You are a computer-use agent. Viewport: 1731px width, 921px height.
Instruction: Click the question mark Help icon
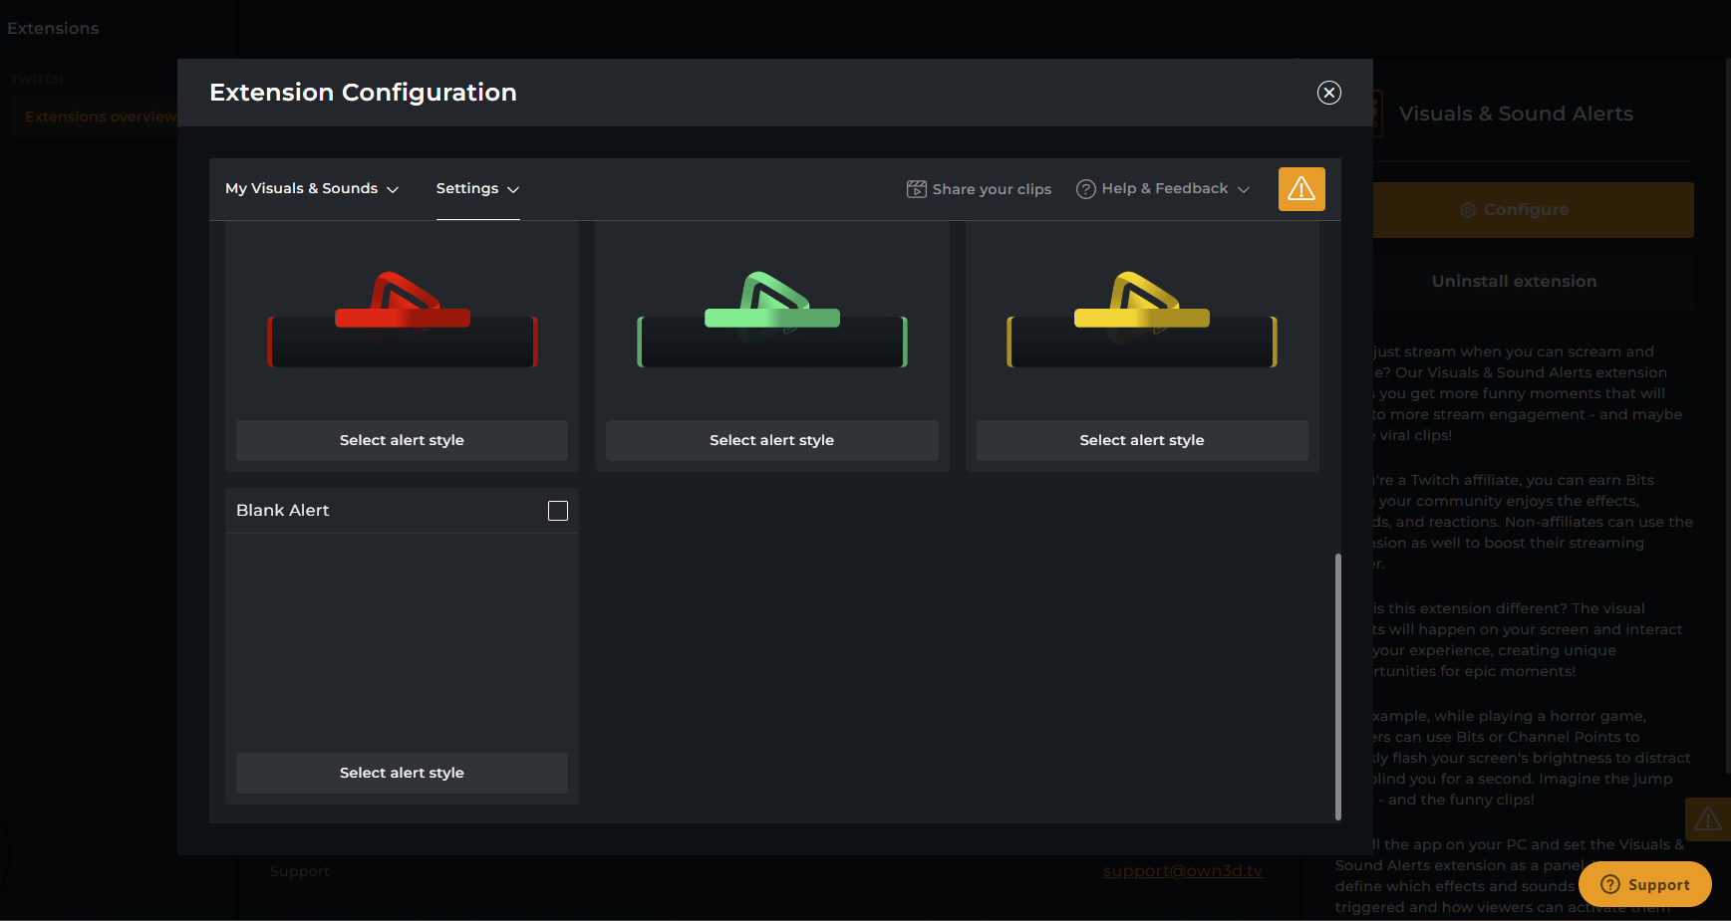(x=1086, y=189)
